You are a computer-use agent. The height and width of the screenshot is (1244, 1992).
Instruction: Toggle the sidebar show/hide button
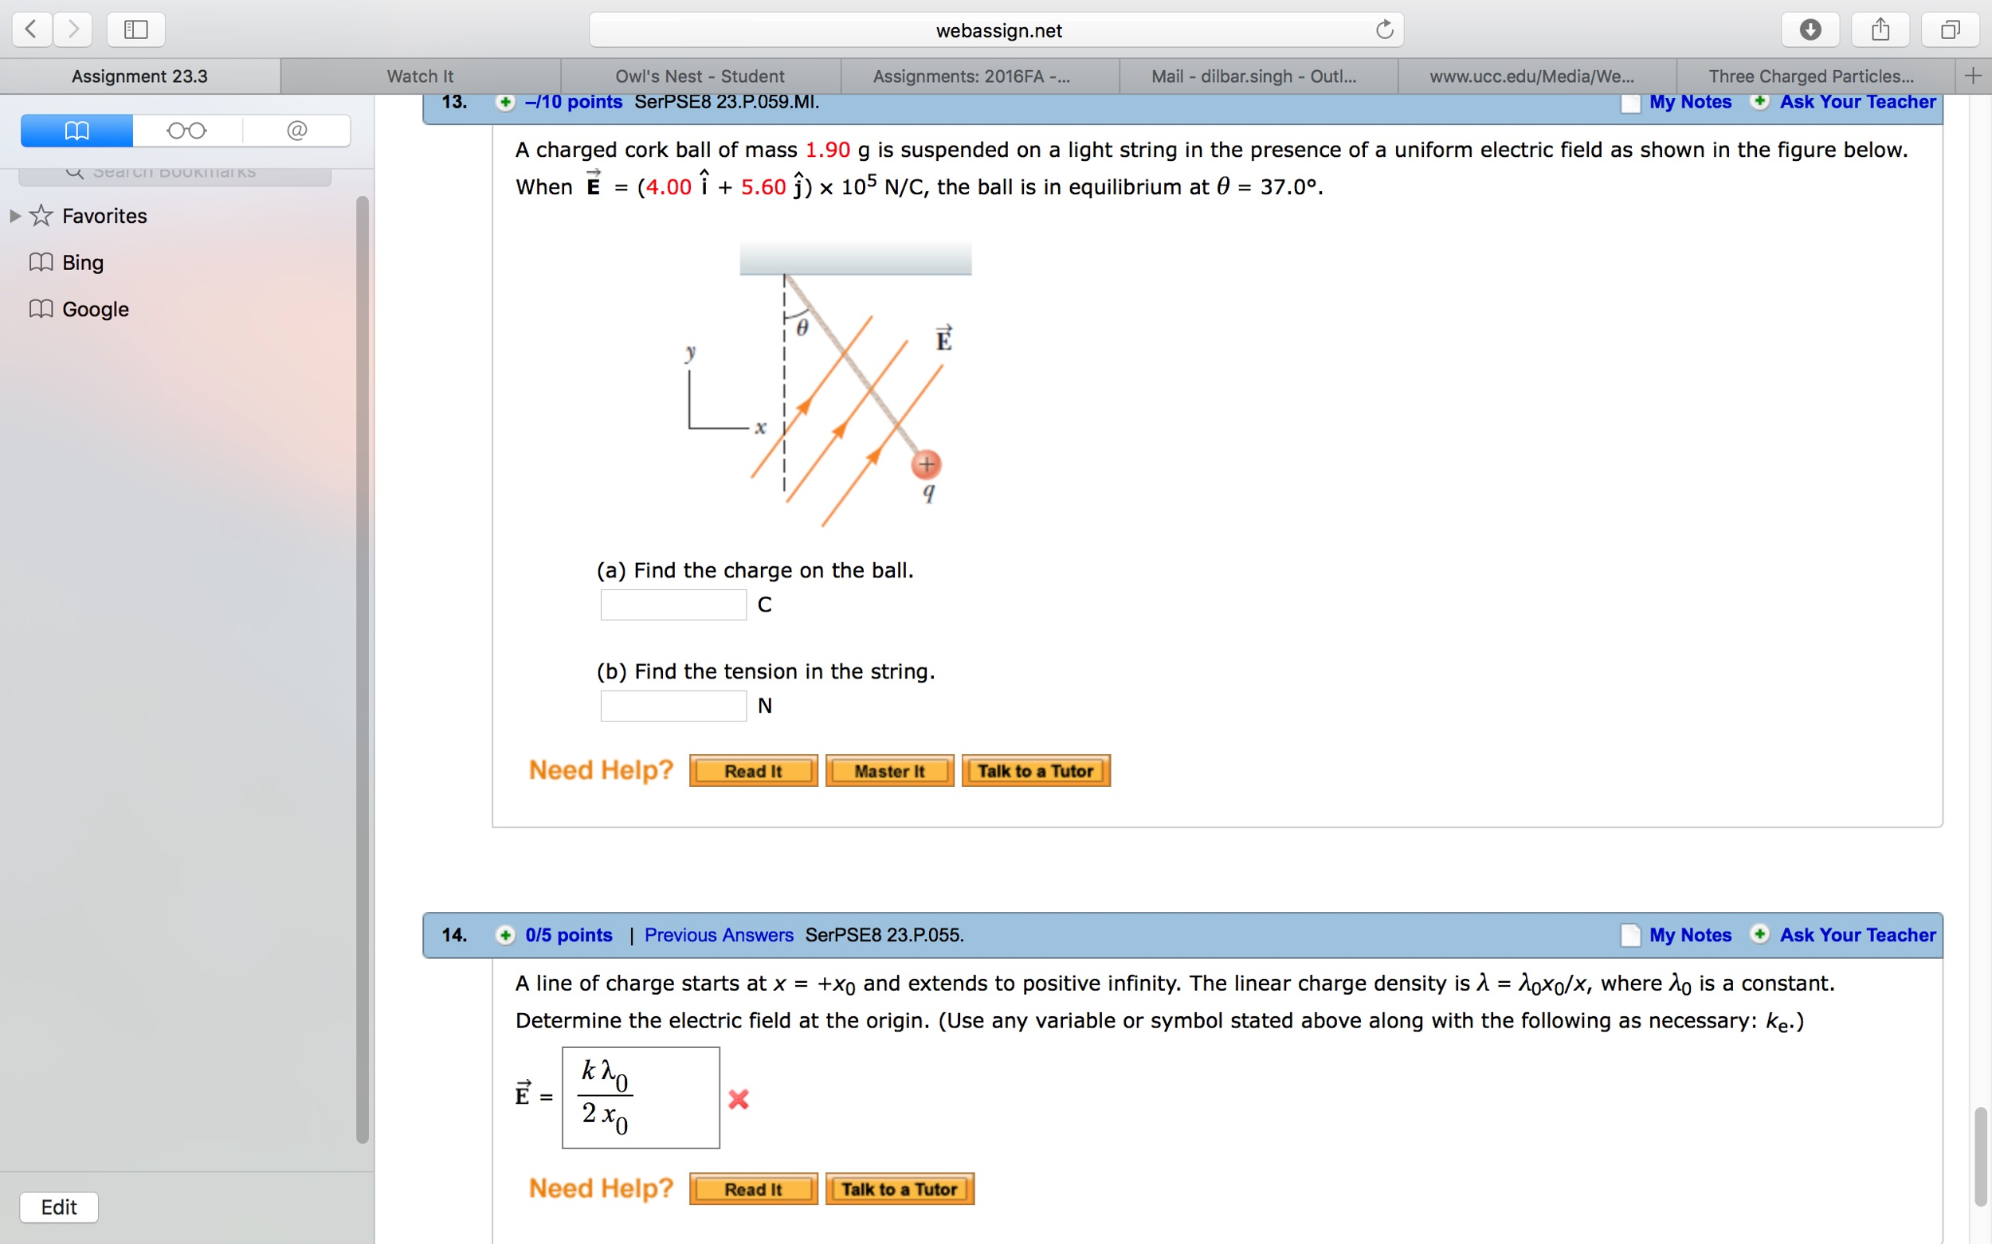[x=135, y=29]
